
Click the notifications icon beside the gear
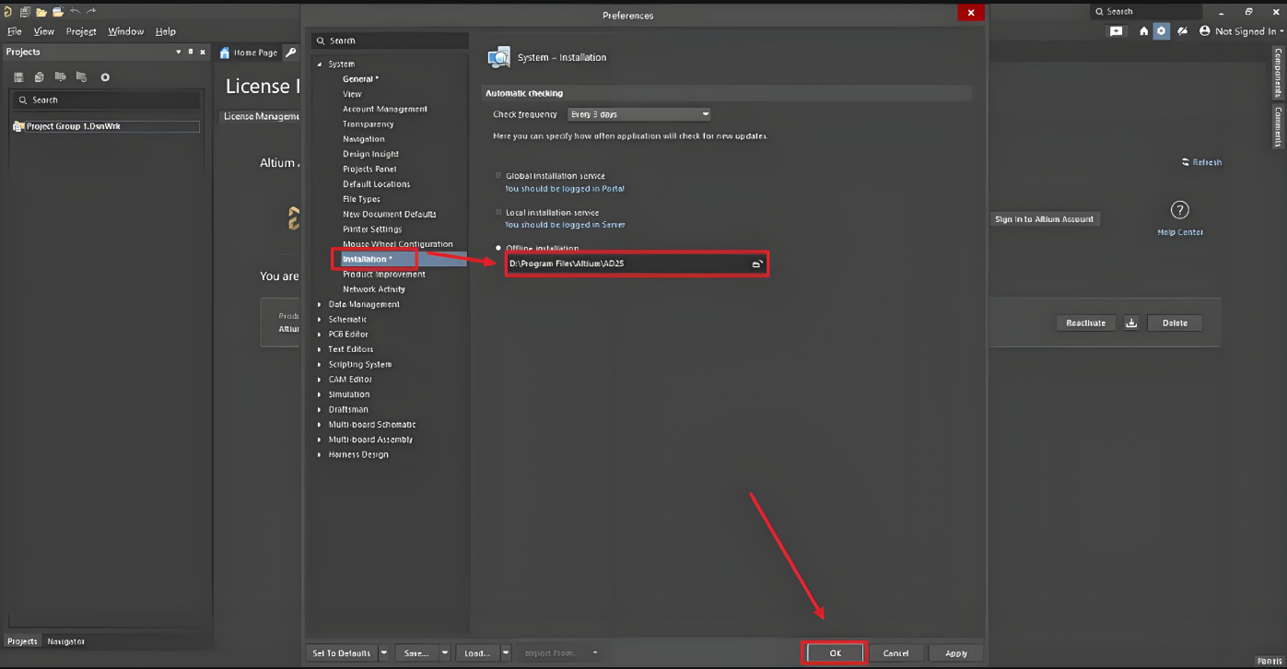[1182, 31]
